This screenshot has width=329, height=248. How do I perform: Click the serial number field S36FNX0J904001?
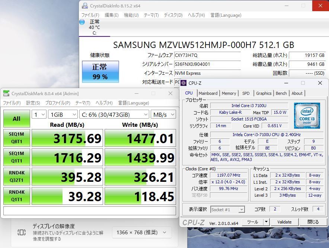207,64
